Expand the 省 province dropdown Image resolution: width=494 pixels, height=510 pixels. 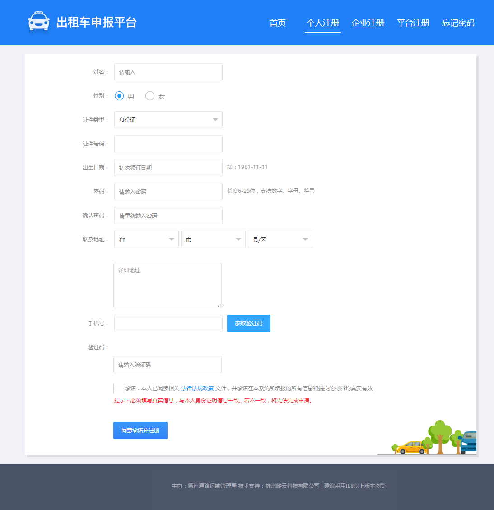(x=146, y=239)
